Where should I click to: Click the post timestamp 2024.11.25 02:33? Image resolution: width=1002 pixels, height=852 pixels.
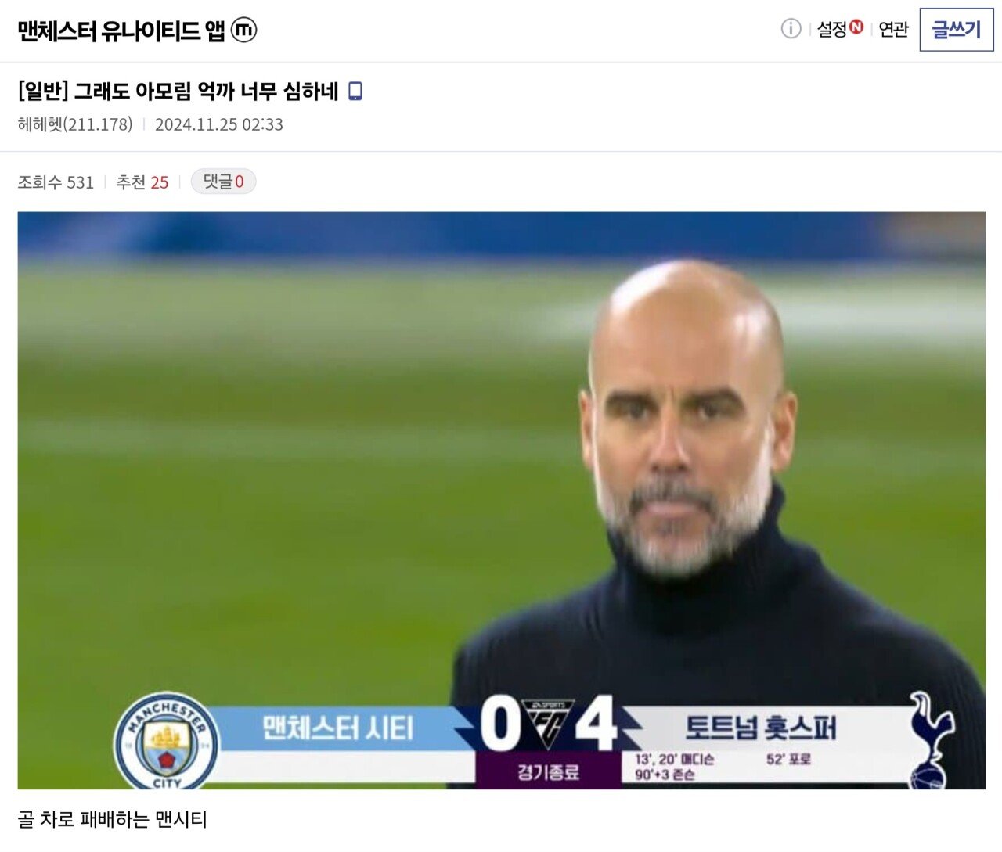tap(219, 124)
